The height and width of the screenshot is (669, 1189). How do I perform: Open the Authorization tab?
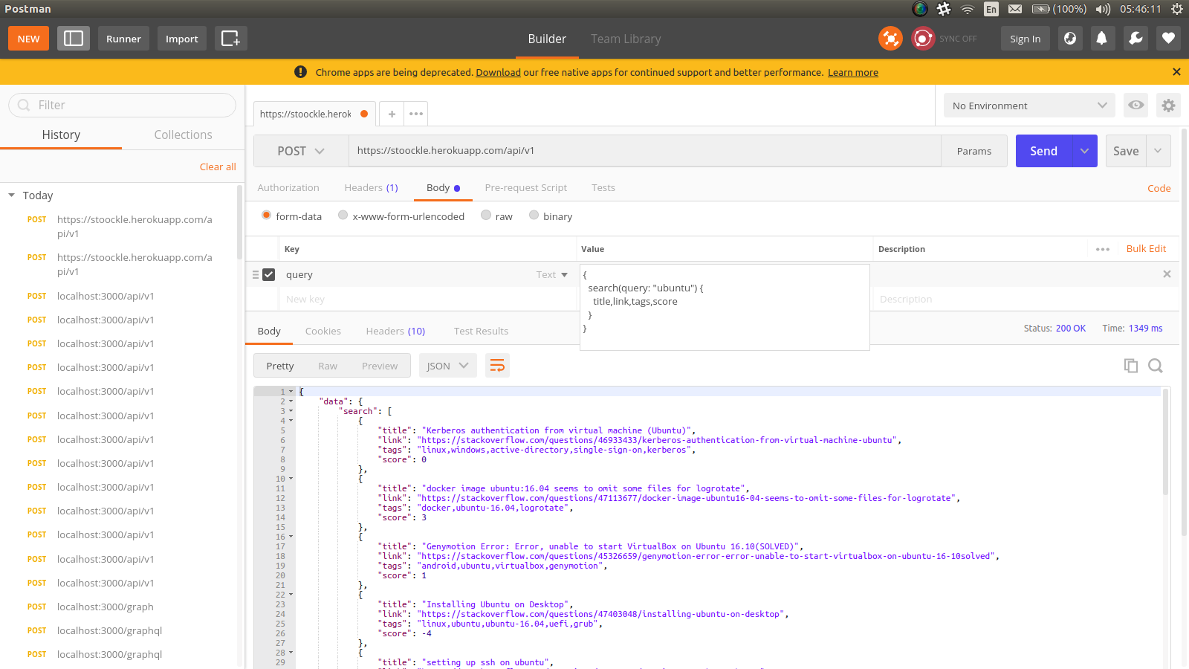[x=288, y=188]
